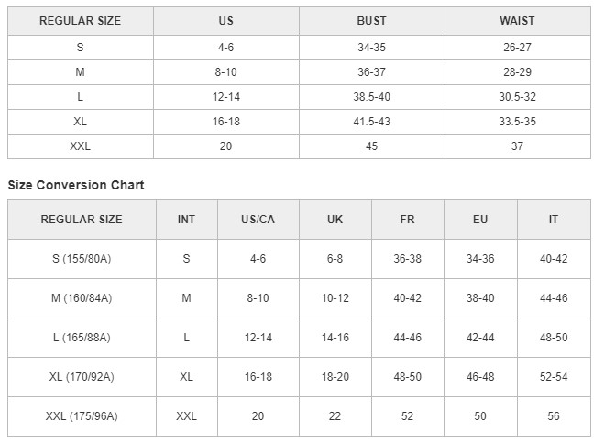Click the UK size 10-12 cell
The height and width of the screenshot is (442, 615).
tap(335, 298)
